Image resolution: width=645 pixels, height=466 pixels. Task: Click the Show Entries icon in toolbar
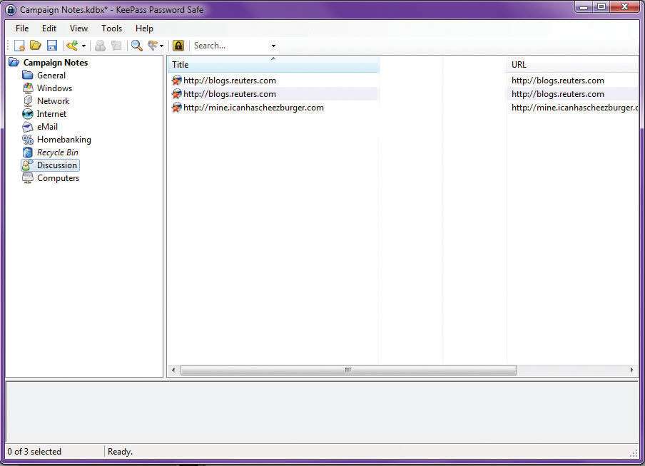click(152, 46)
